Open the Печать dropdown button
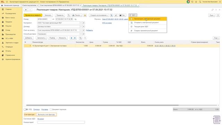This screenshot has width=222, height=125. pos(77,15)
